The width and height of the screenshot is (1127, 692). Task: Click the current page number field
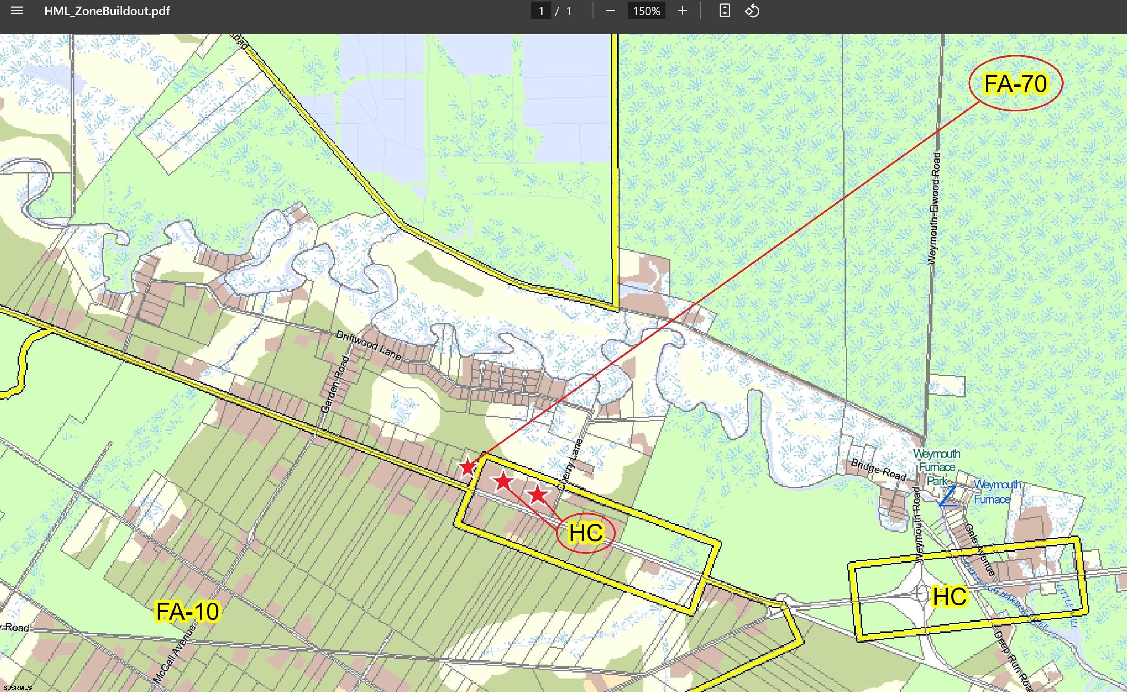(x=541, y=11)
